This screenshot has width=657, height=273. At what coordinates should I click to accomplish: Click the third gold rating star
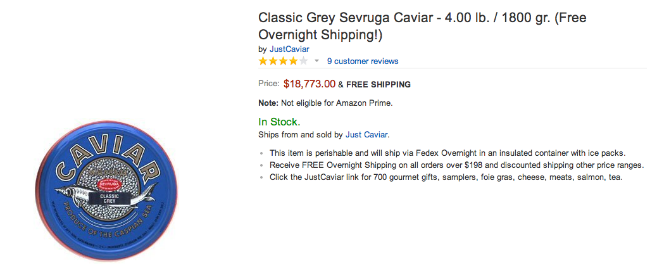(x=284, y=61)
